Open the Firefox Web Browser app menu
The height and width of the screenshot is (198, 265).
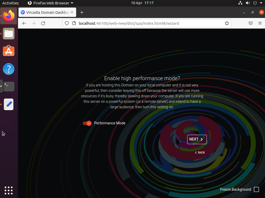pos(50,3)
